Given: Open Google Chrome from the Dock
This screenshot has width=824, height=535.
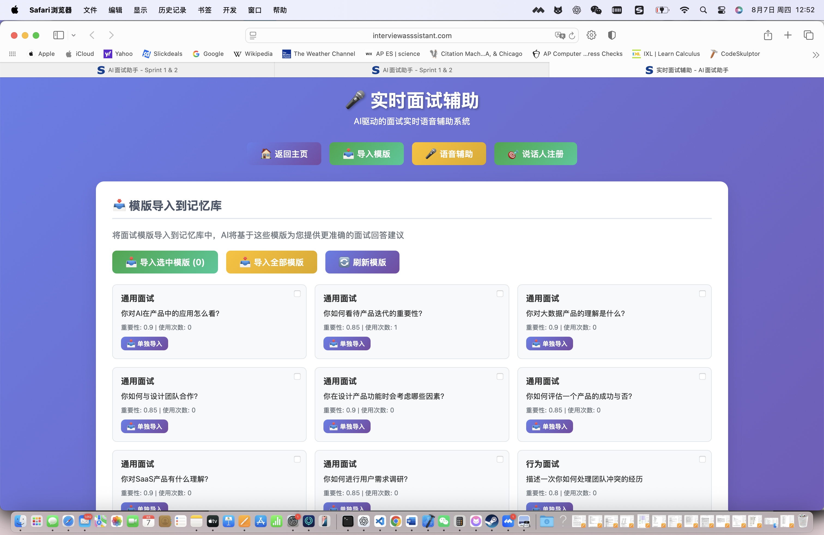Looking at the screenshot, I should coord(396,521).
